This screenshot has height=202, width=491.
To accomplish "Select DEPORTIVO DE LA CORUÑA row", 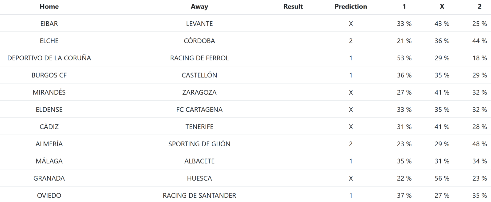I will (49, 58).
